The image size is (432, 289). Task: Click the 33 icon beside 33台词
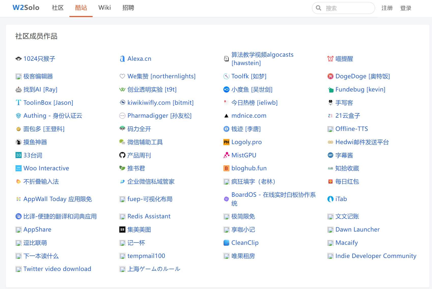click(x=19, y=155)
